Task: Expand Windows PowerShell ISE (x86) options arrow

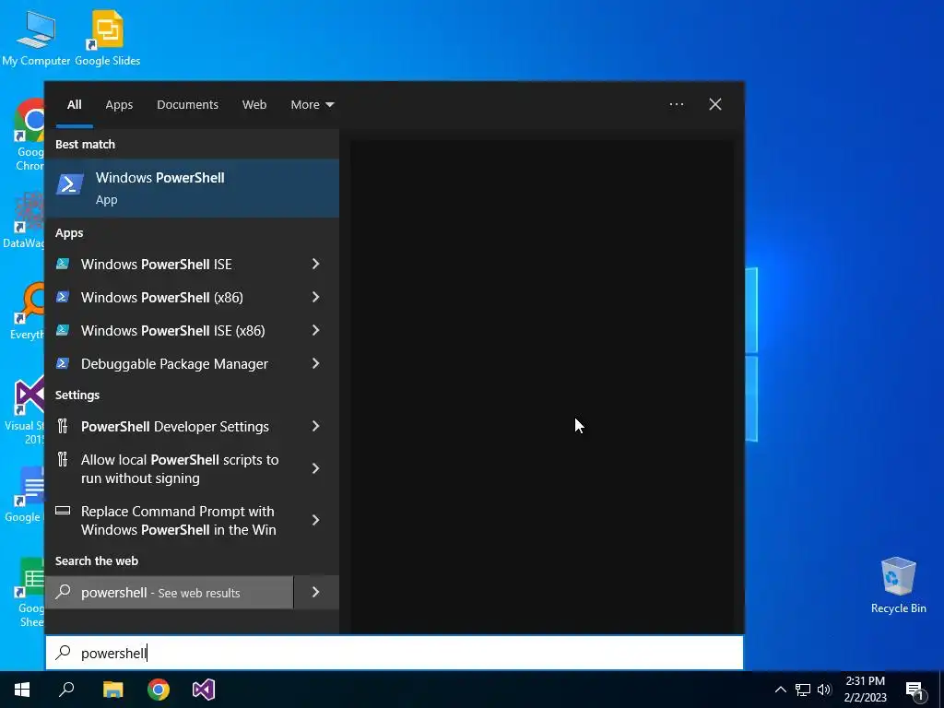Action: pyautogui.click(x=315, y=330)
